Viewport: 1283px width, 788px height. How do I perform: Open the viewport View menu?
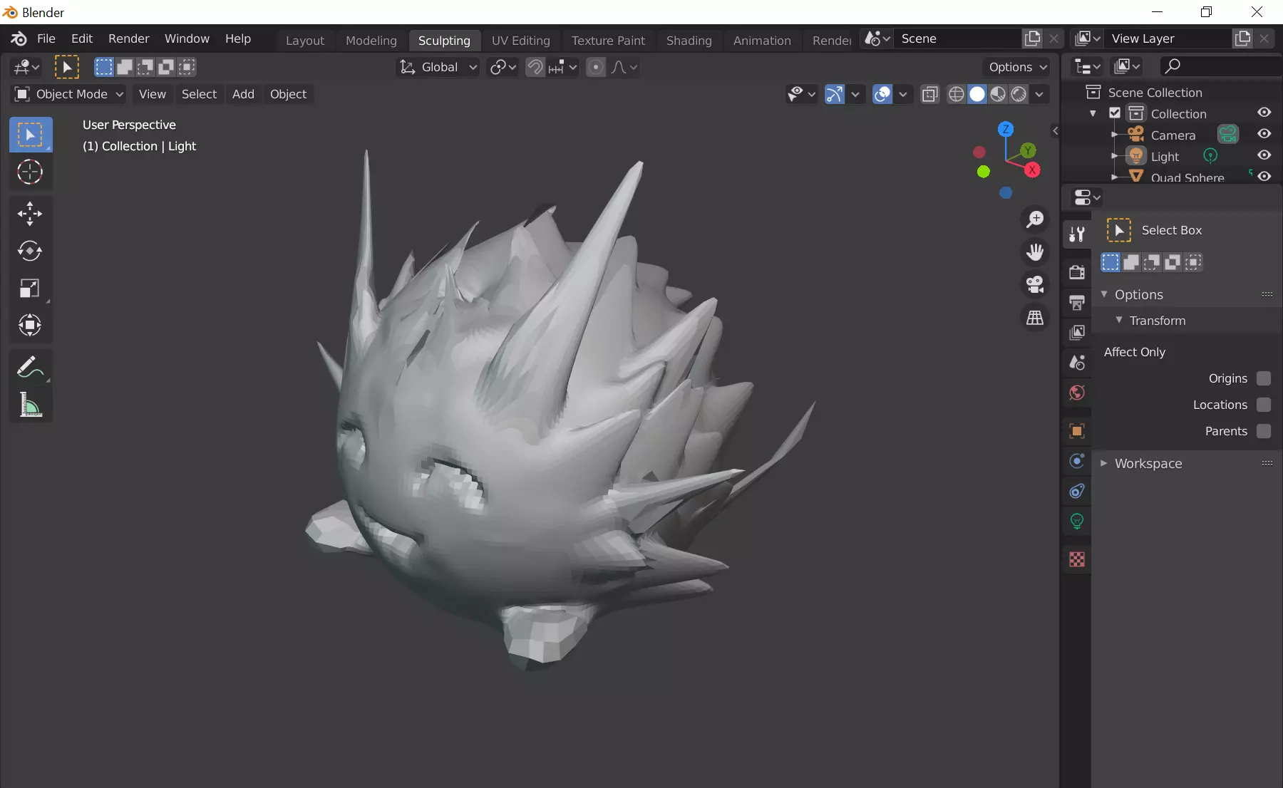click(x=153, y=94)
